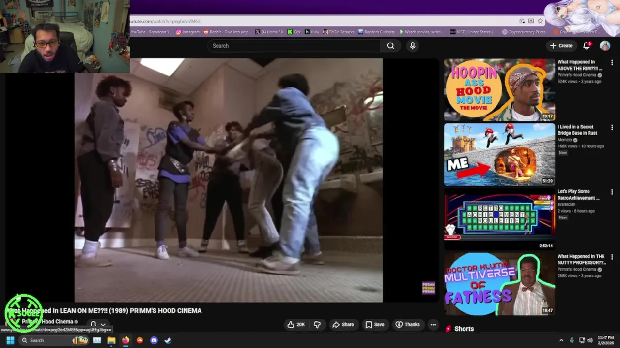
Task: Open RetroAchievement Roulette video thumbnail
Action: point(499,219)
